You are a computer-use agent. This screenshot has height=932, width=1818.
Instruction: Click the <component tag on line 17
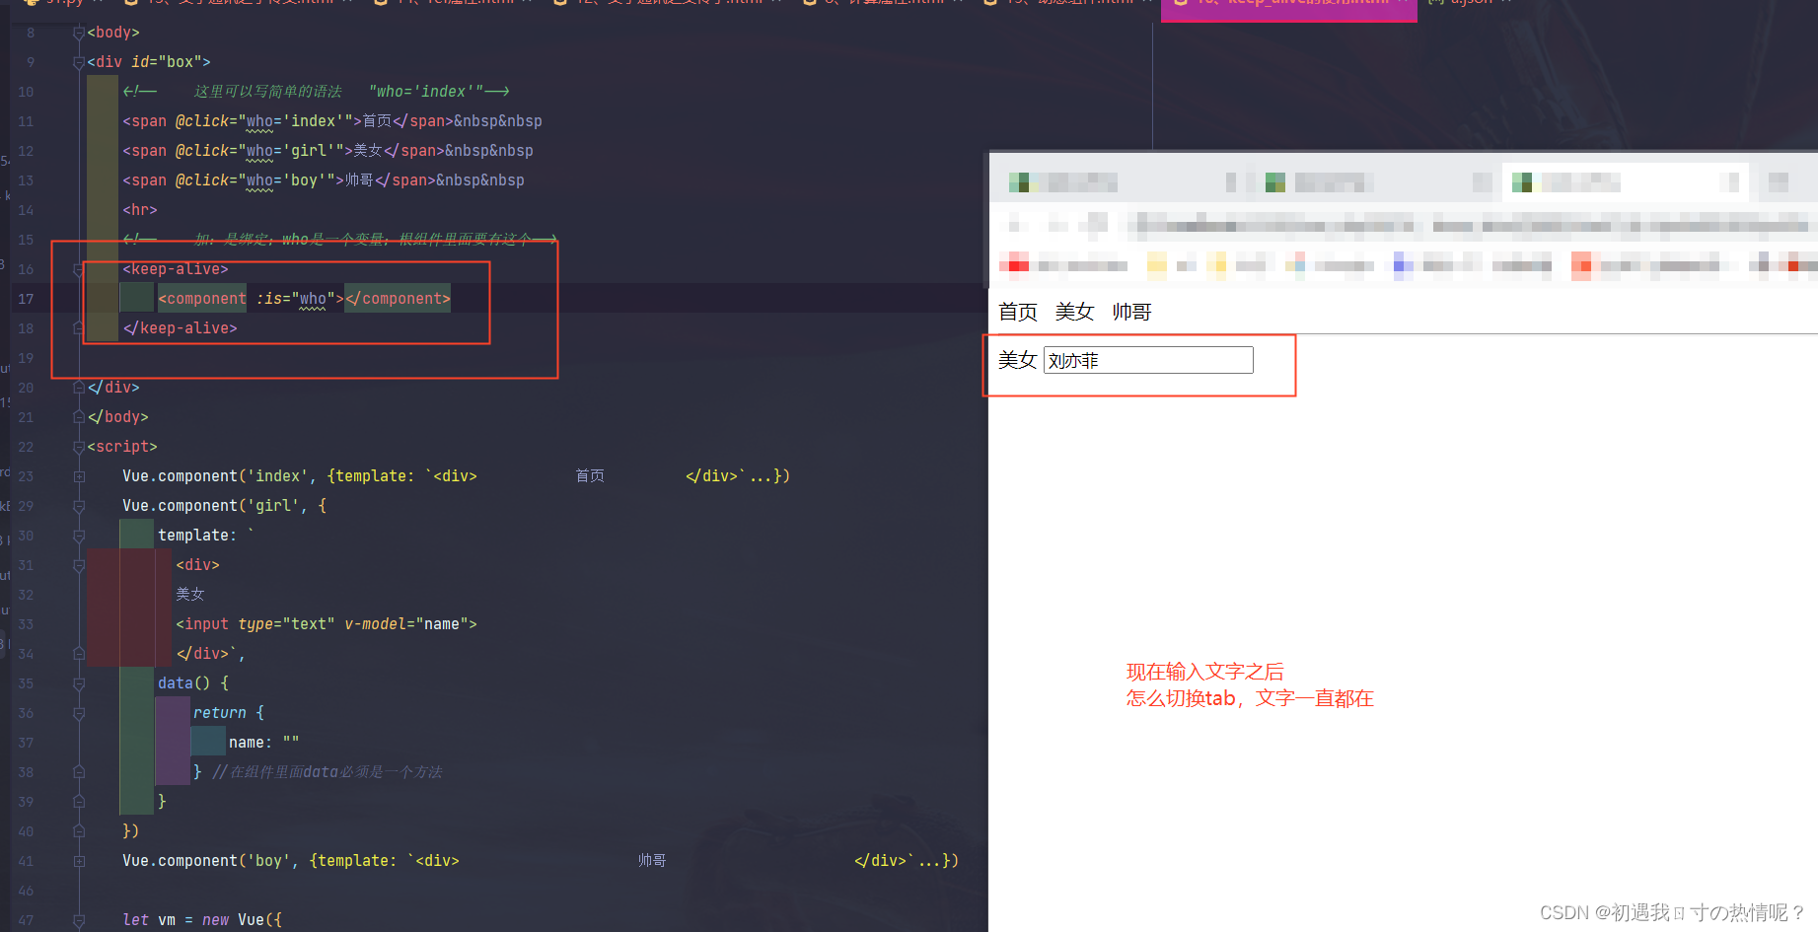[x=202, y=299]
